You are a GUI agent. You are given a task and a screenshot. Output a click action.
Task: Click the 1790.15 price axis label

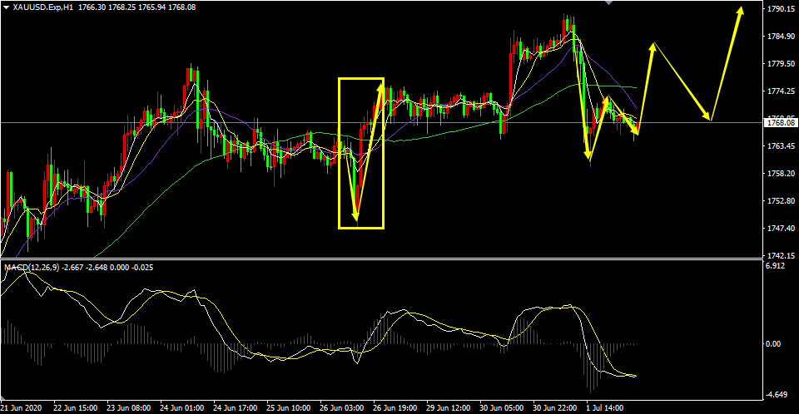point(782,9)
